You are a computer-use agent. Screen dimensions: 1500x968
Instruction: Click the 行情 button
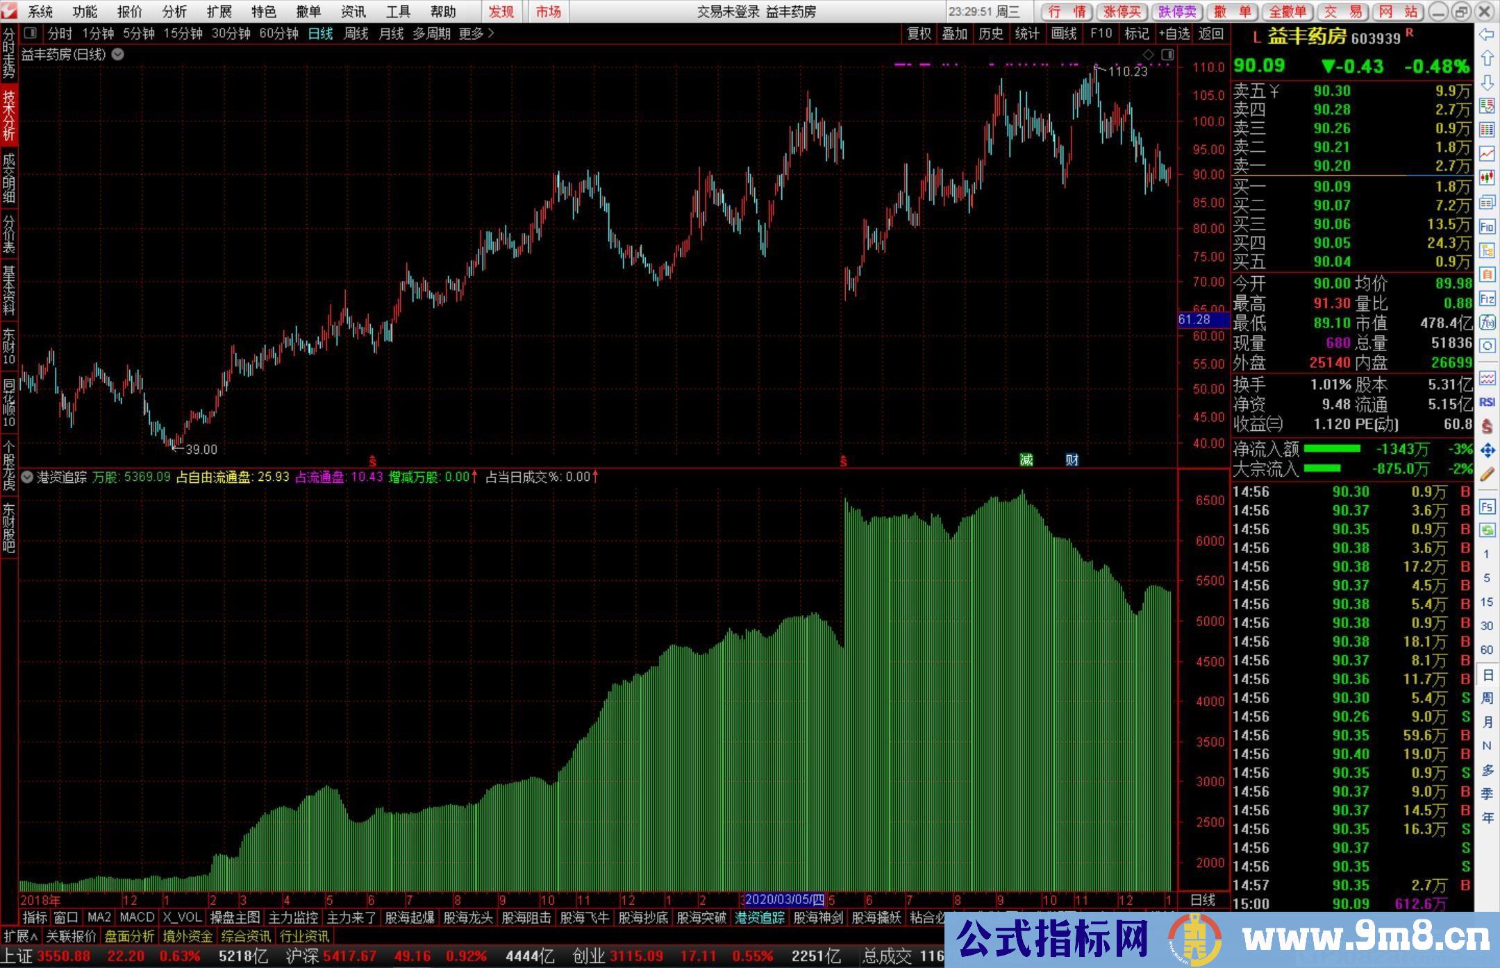(1067, 12)
